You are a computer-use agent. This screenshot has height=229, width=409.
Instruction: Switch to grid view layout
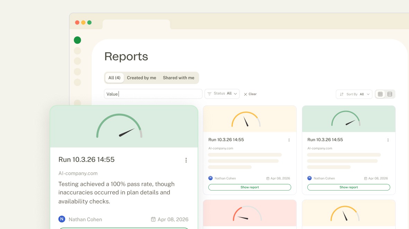(x=380, y=94)
